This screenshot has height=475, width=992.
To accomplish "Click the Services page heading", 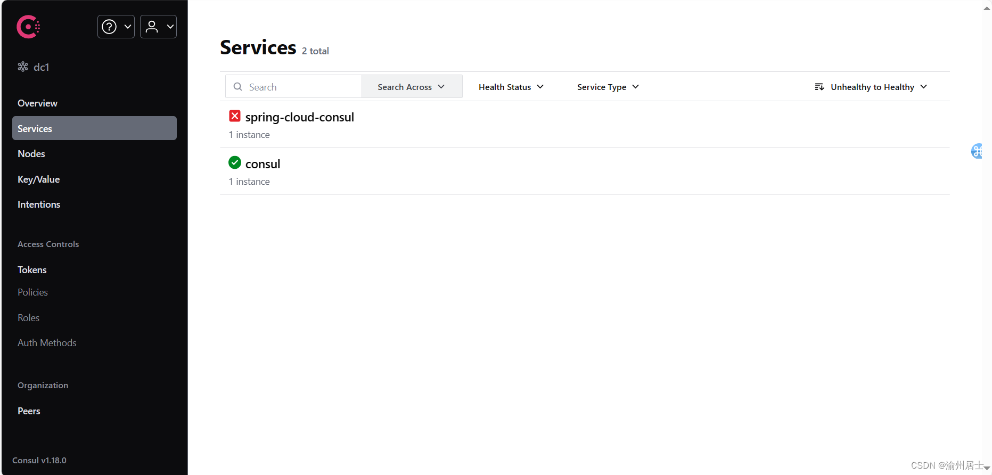I will coord(258,47).
